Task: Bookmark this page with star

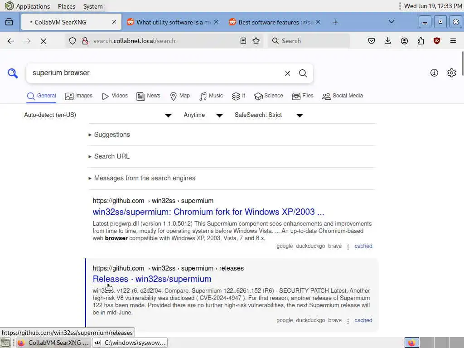Action: tap(256, 41)
